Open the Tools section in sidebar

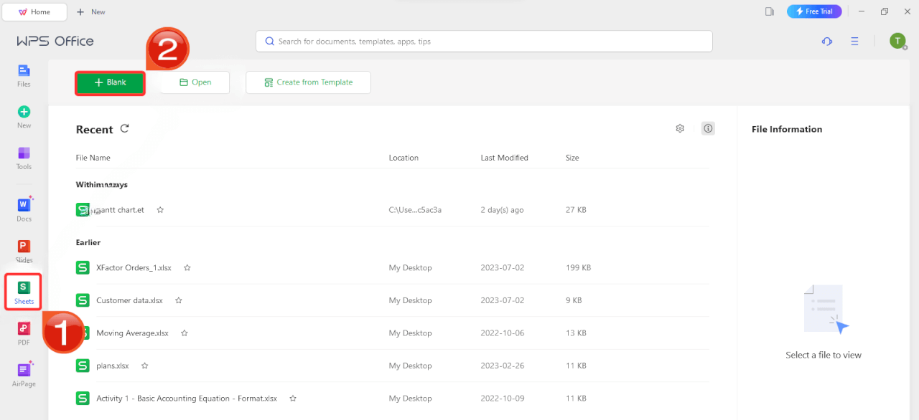(x=24, y=158)
